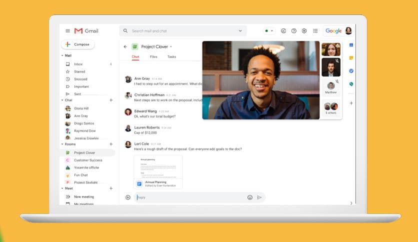Select the muted man in suit thumbnail

coord(331,67)
